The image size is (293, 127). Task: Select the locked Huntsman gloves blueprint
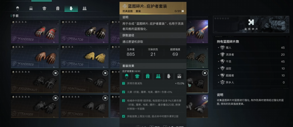84,81
